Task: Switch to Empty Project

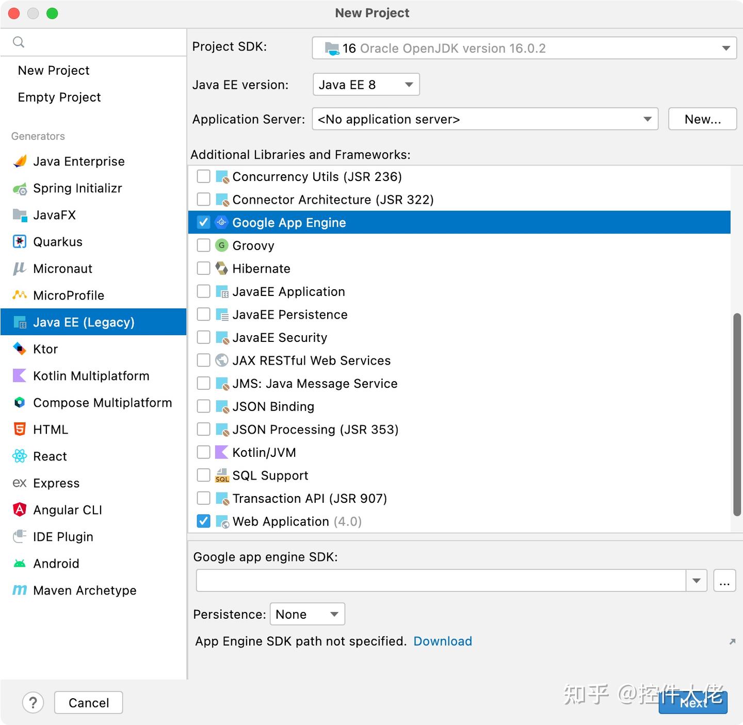Action: (59, 97)
